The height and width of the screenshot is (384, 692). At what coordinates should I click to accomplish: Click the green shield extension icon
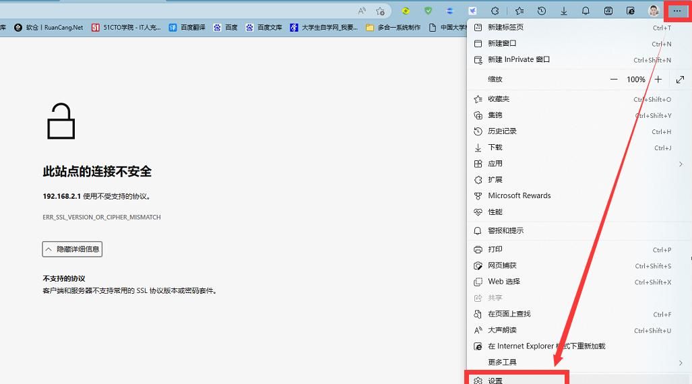pos(428,11)
